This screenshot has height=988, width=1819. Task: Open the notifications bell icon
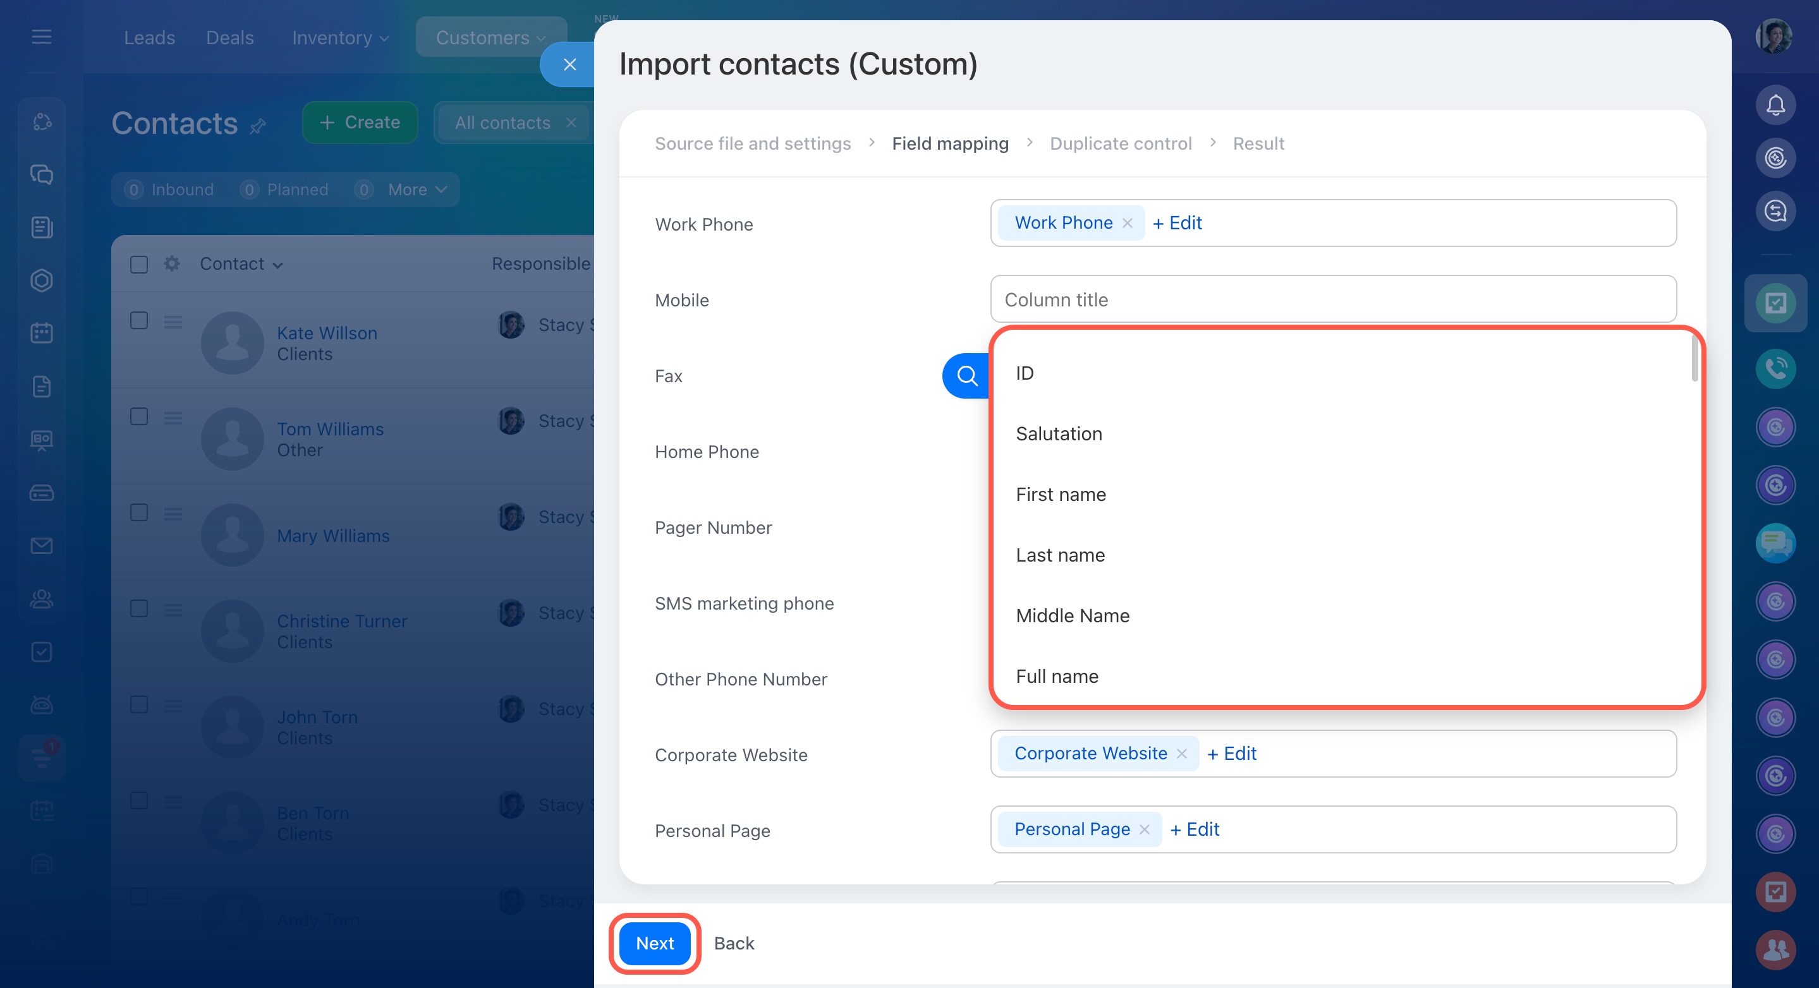click(1775, 105)
